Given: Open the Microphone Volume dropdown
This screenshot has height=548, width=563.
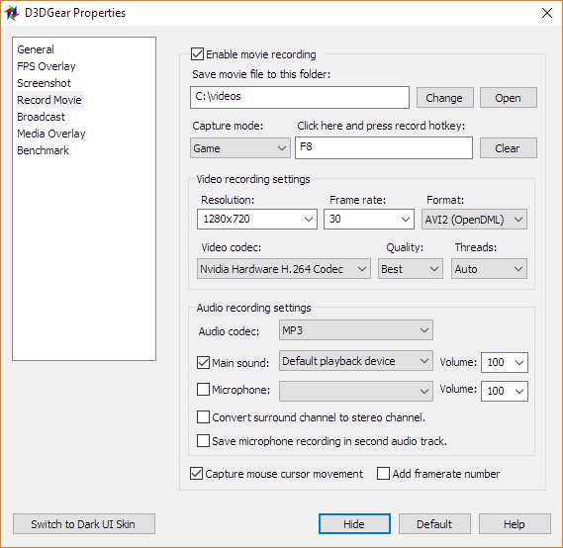Looking at the screenshot, I should click(x=505, y=391).
